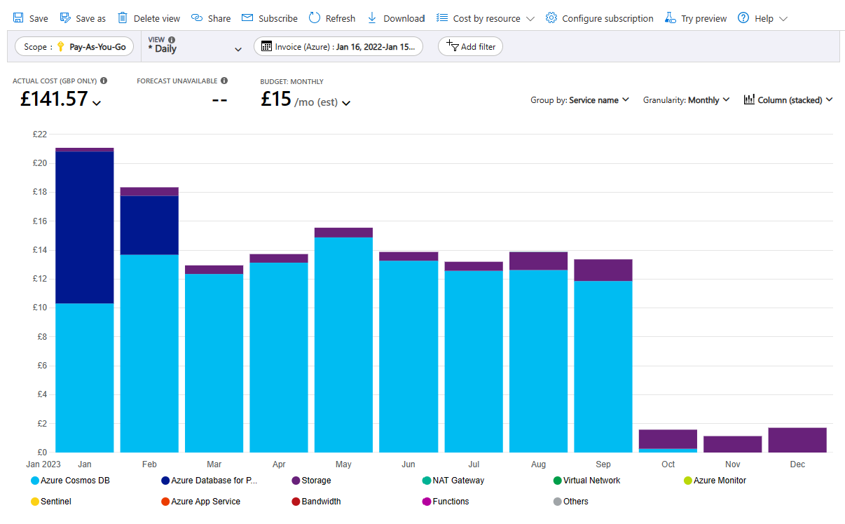This screenshot has width=845, height=524.
Task: Click the Try preview flask icon
Action: (x=671, y=18)
